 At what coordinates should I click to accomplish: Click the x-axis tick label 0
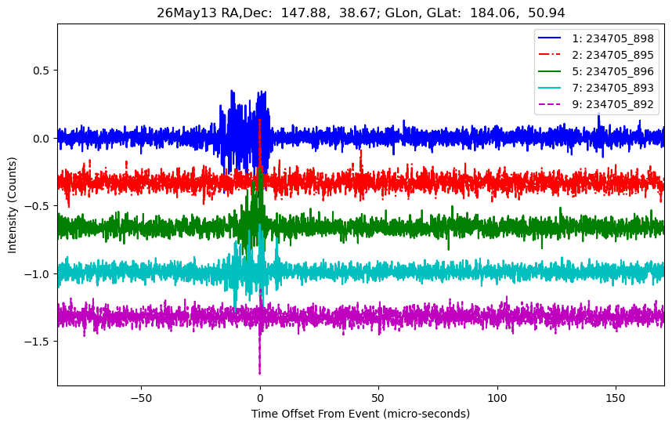click(x=260, y=398)
